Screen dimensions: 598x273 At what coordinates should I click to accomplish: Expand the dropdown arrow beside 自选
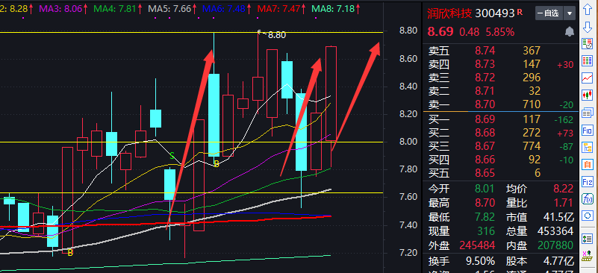click(570, 13)
